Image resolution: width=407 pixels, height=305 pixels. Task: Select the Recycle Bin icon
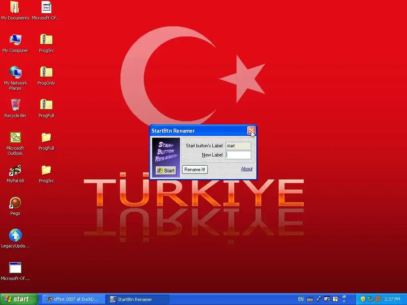[x=16, y=108]
